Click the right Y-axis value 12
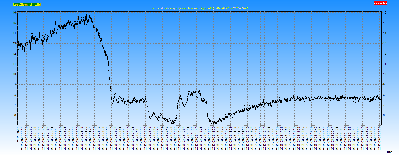Image resolution: width=399 pixels, height=156 pixels. [x=384, y=54]
